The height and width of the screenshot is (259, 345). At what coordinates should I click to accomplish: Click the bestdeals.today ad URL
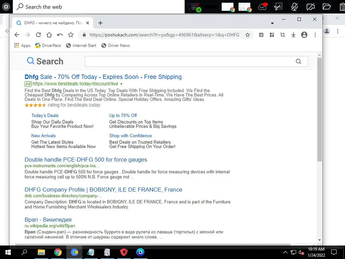click(x=75, y=84)
